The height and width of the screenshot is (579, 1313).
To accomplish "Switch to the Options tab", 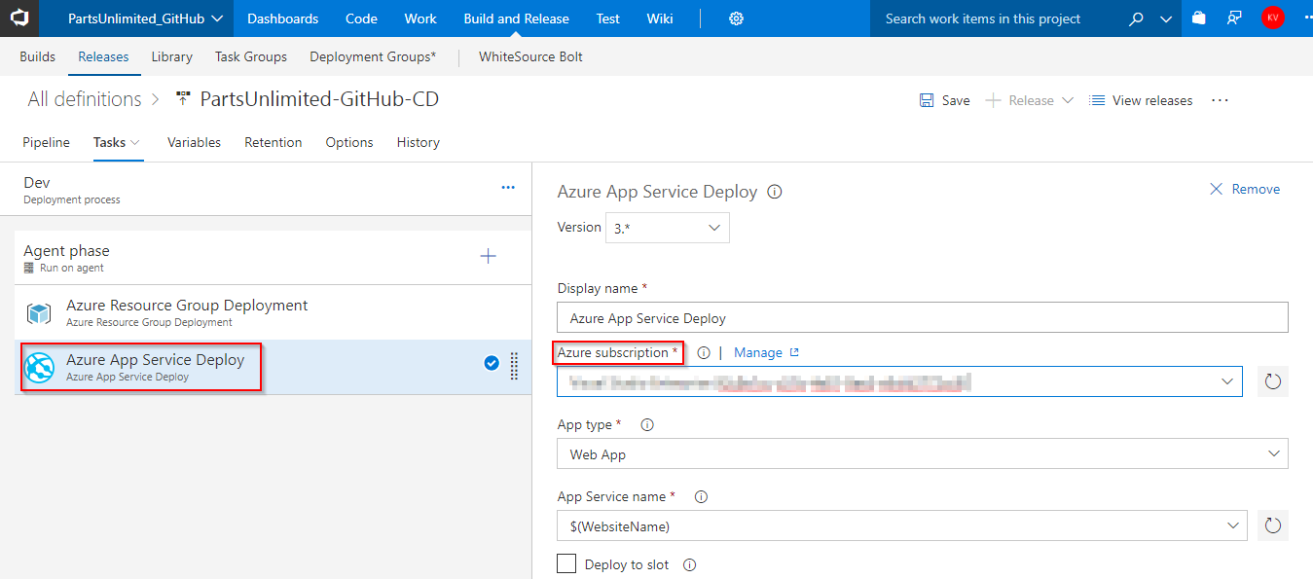I will pyautogui.click(x=349, y=142).
